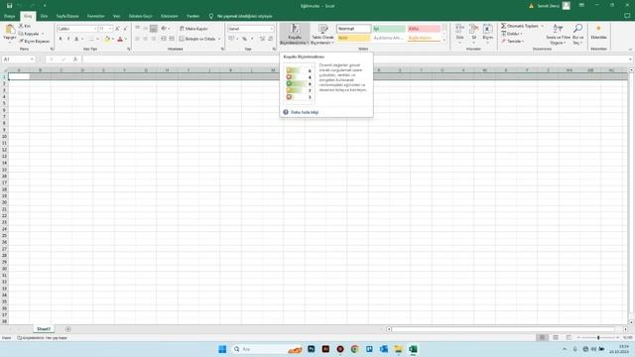The image size is (635, 357).
Task: Click Koşullu Biçimlendirme conditional formatting button
Action: 295,34
